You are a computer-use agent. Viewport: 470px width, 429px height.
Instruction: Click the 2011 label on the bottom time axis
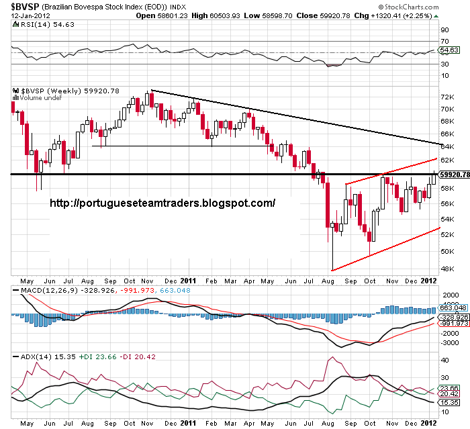point(188,424)
